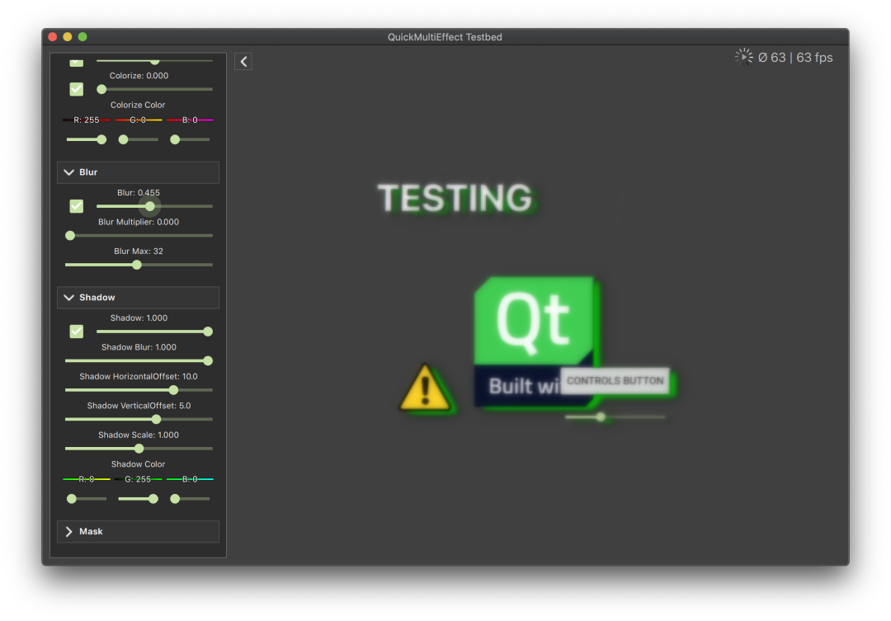Screen dimensions: 891x621
Task: Toggle the partially visible checkbox at top
Action: [76, 62]
